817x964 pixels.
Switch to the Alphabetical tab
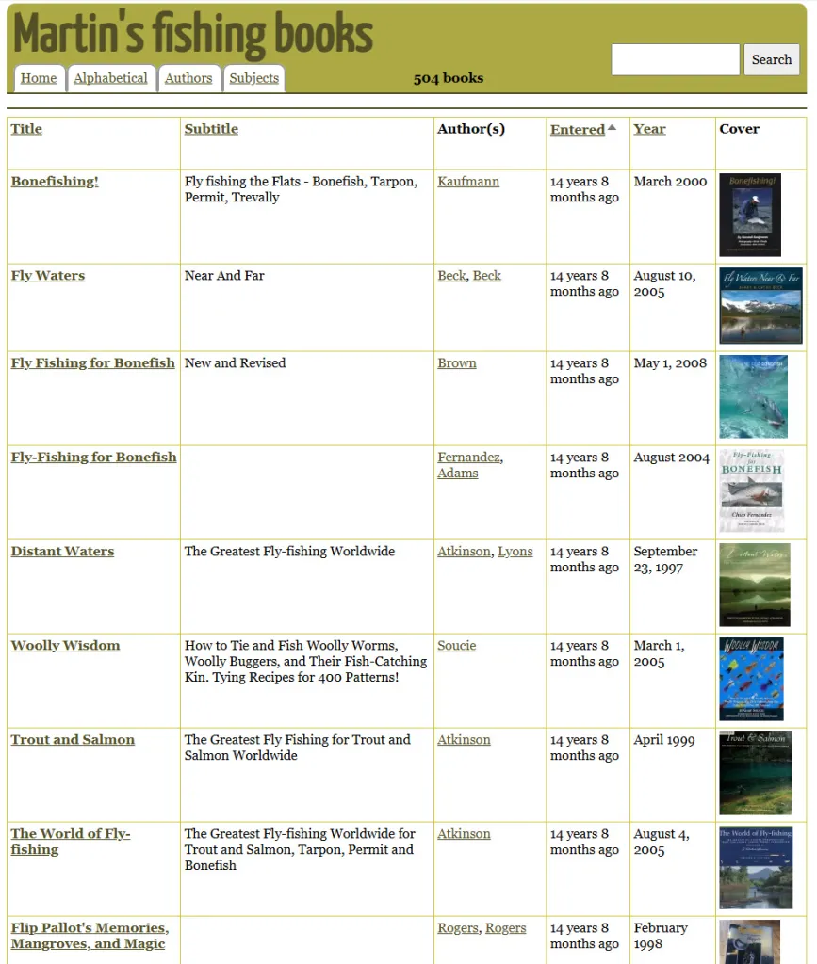click(110, 78)
